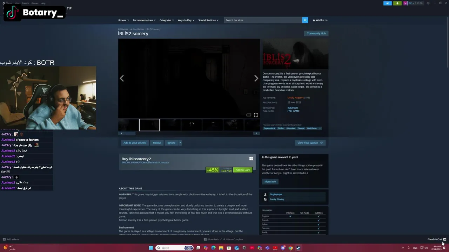449x252 pixels.
Task: Click the Windows taskbar Search box
Action: [174, 248]
